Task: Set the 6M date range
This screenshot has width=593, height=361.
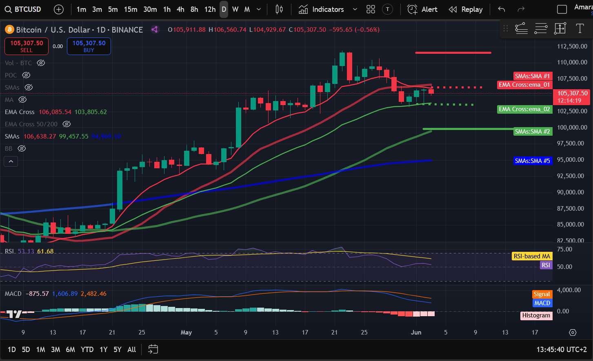Action: click(70, 349)
